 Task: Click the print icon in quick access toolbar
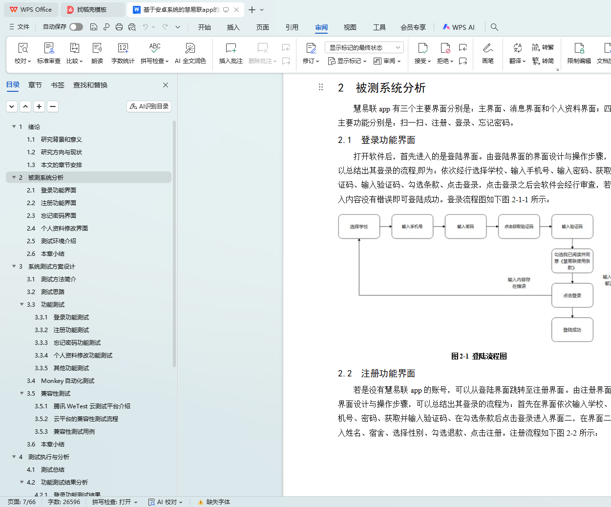coord(119,27)
